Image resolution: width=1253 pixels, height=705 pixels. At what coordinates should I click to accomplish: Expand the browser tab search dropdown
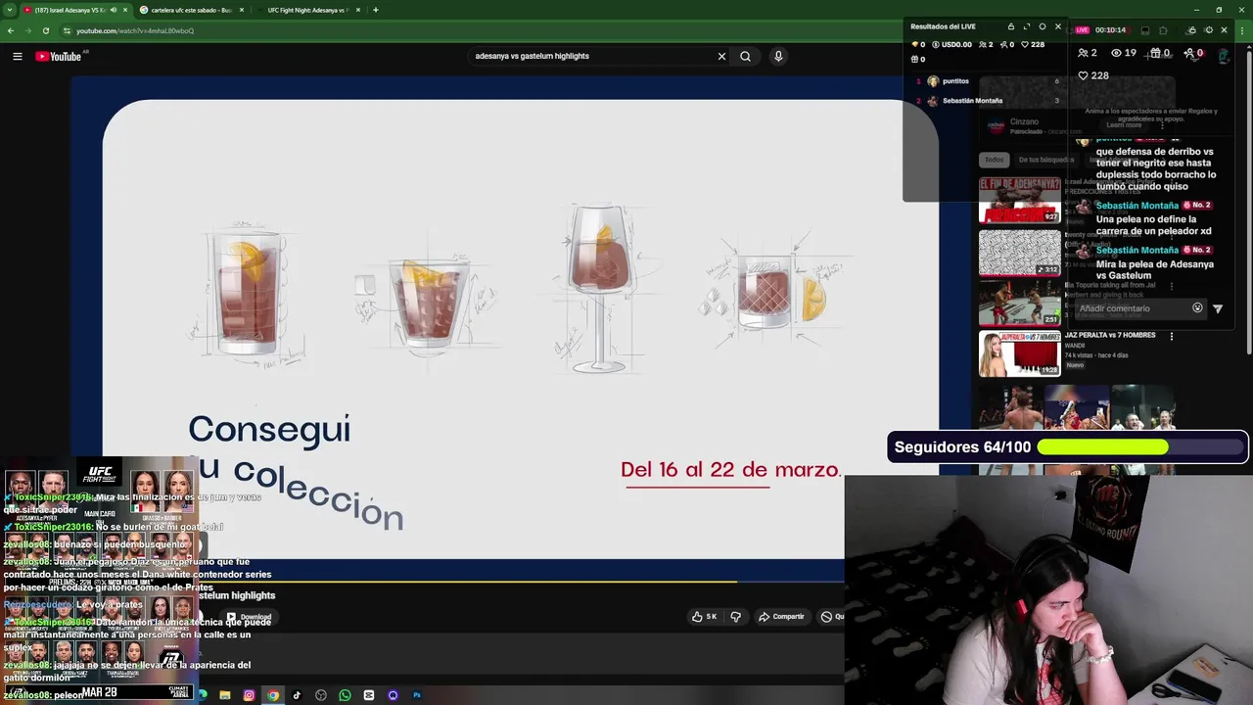tap(8, 10)
